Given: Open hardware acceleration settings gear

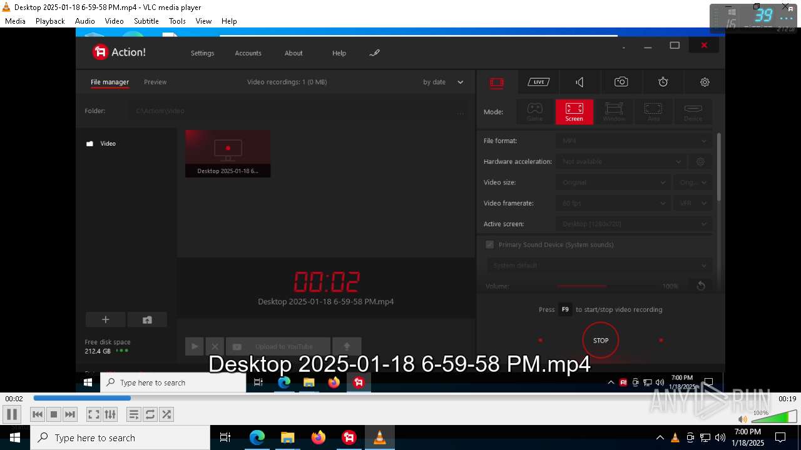Looking at the screenshot, I should click(x=700, y=161).
